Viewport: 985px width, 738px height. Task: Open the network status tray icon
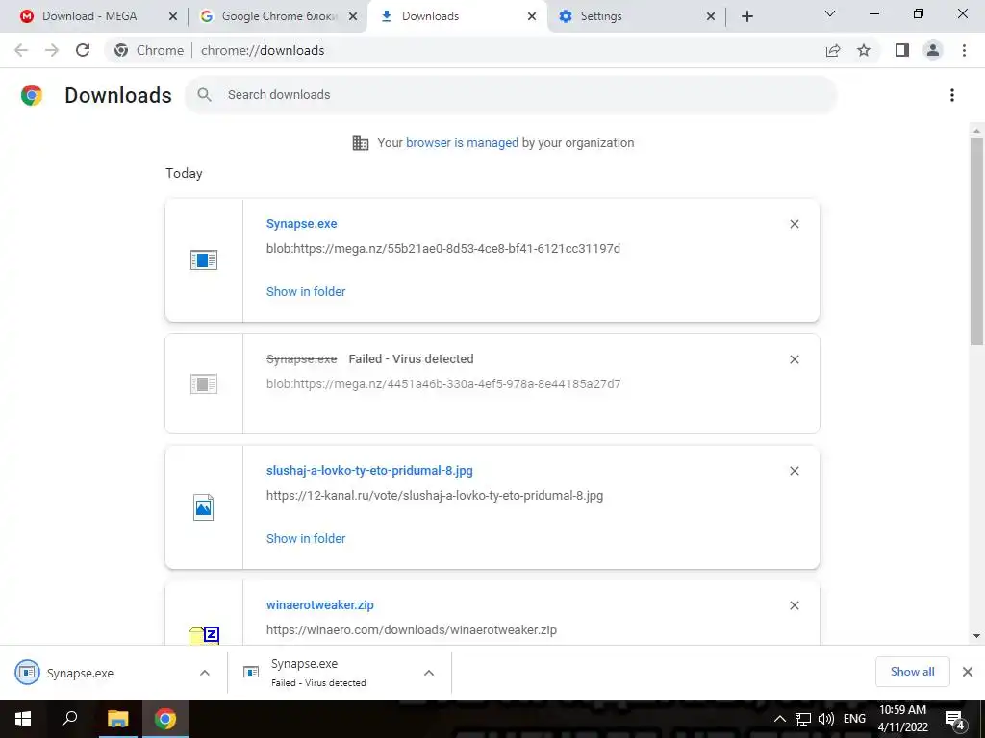tap(803, 719)
